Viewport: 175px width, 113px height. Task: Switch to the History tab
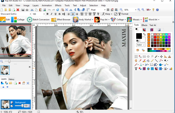(11, 79)
